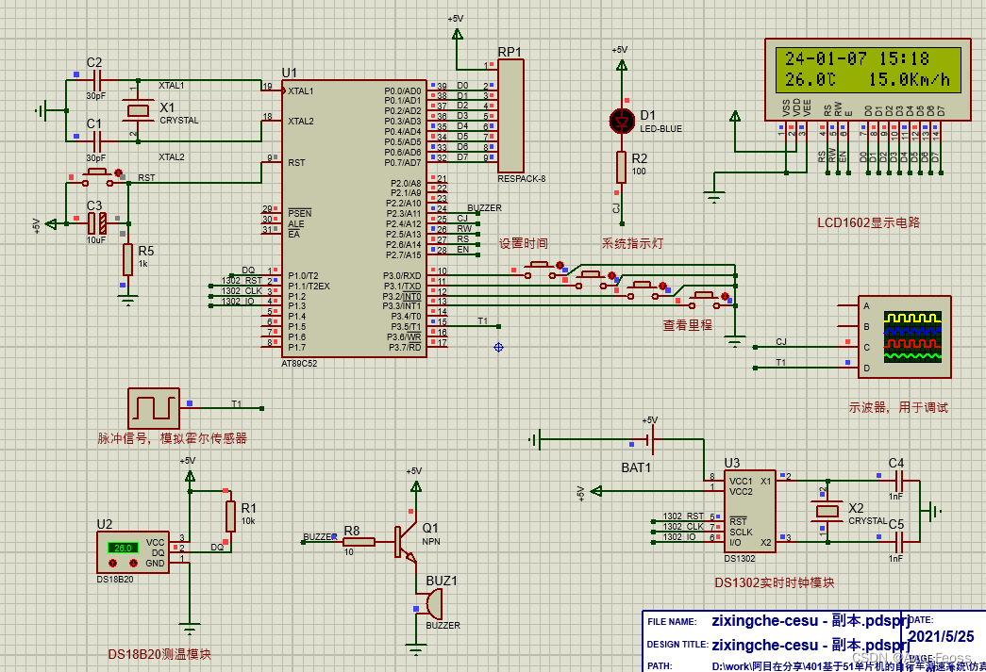The width and height of the screenshot is (986, 672).
Task: Click the ground symbol below DS18B20
Action: tap(189, 628)
